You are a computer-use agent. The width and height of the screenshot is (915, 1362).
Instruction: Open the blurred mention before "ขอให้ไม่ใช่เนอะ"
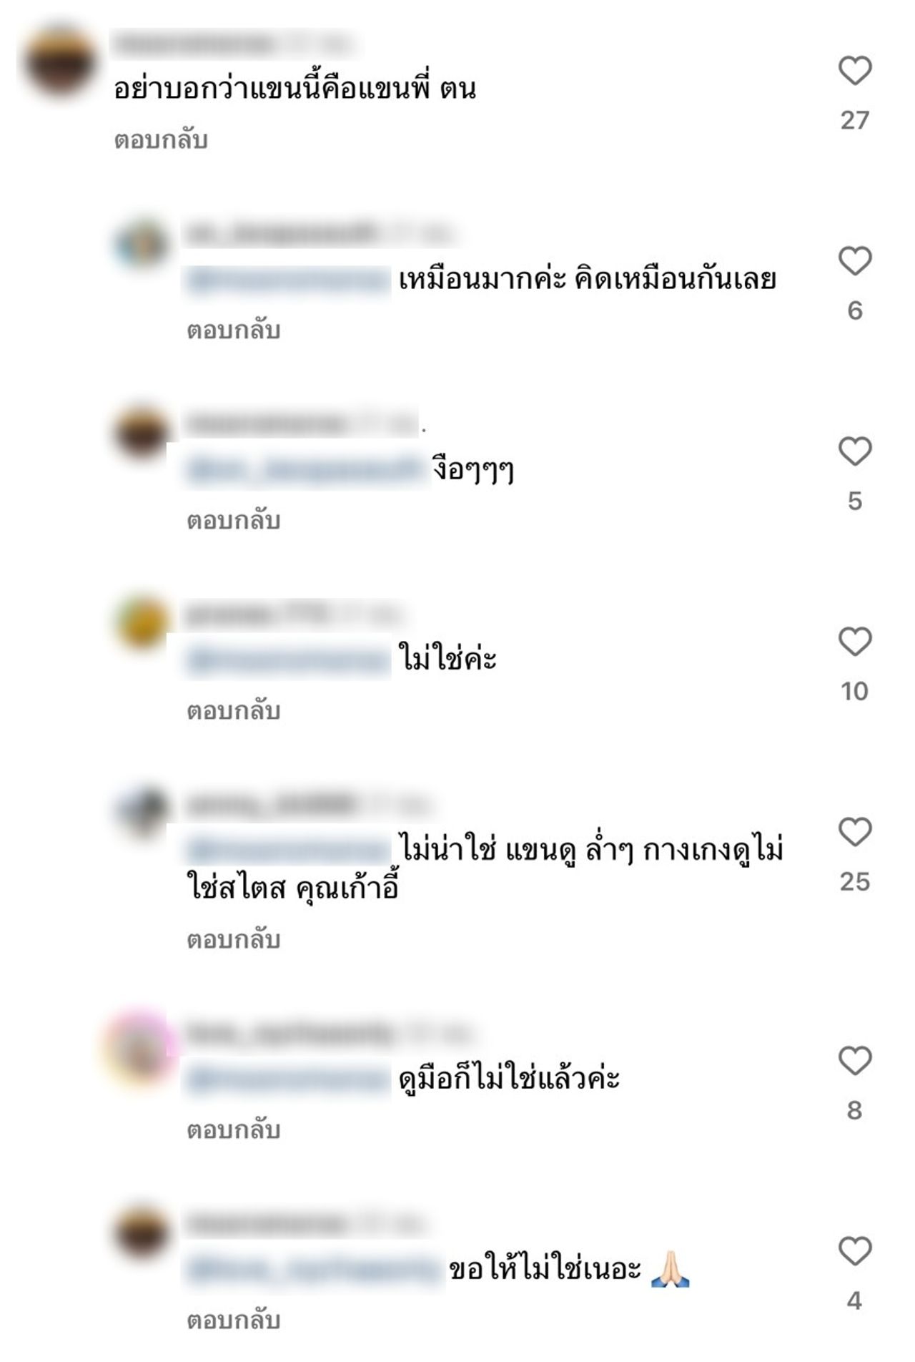[313, 1270]
